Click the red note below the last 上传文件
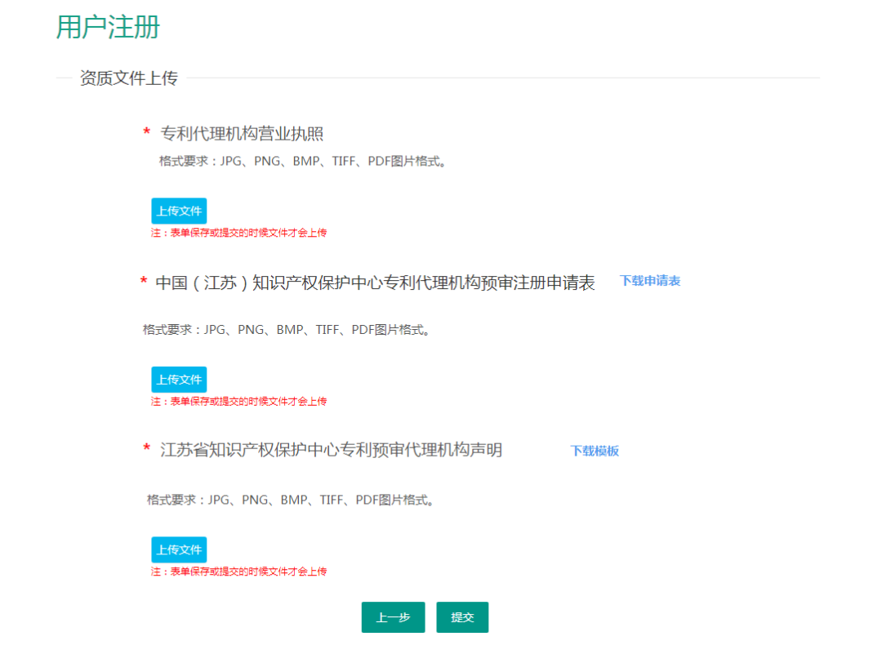Screen dimensions: 882x654 238,572
